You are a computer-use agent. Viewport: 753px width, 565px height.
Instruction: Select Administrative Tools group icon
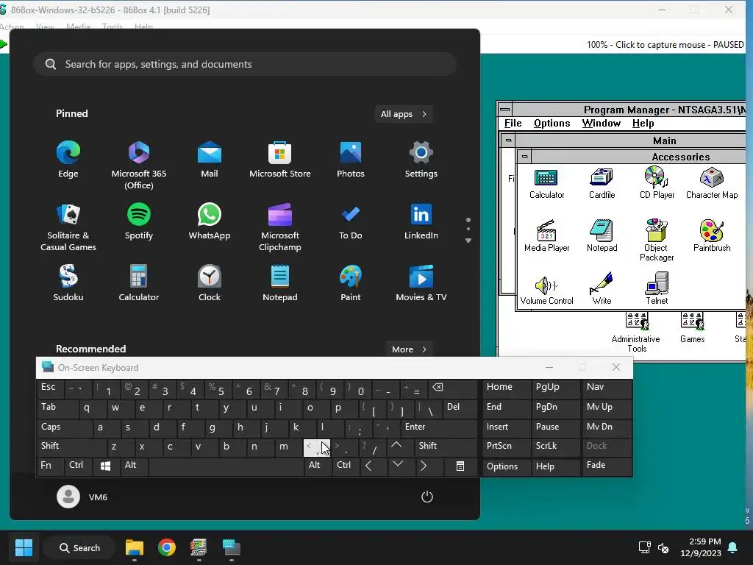click(x=636, y=333)
